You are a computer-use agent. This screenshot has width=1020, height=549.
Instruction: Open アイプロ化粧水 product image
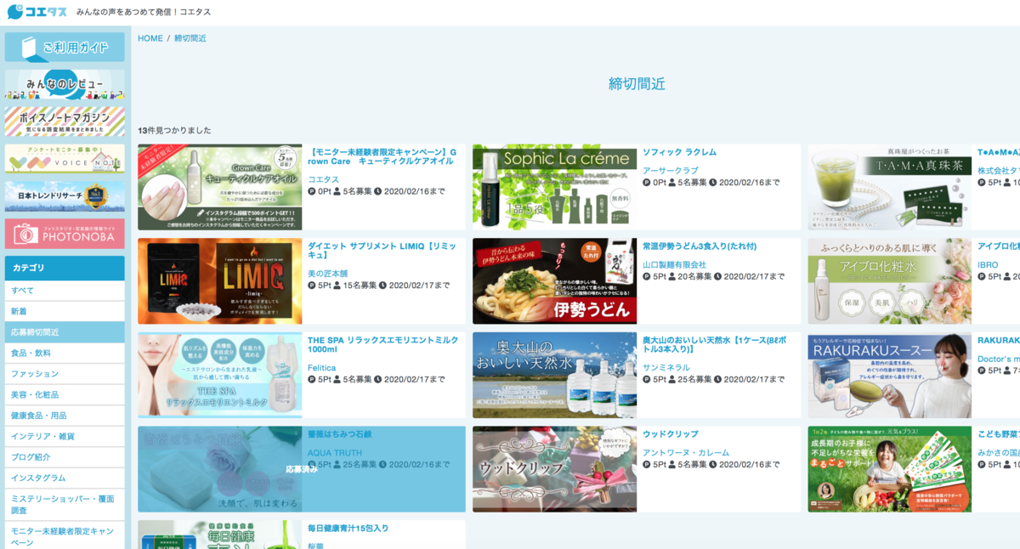(x=889, y=281)
